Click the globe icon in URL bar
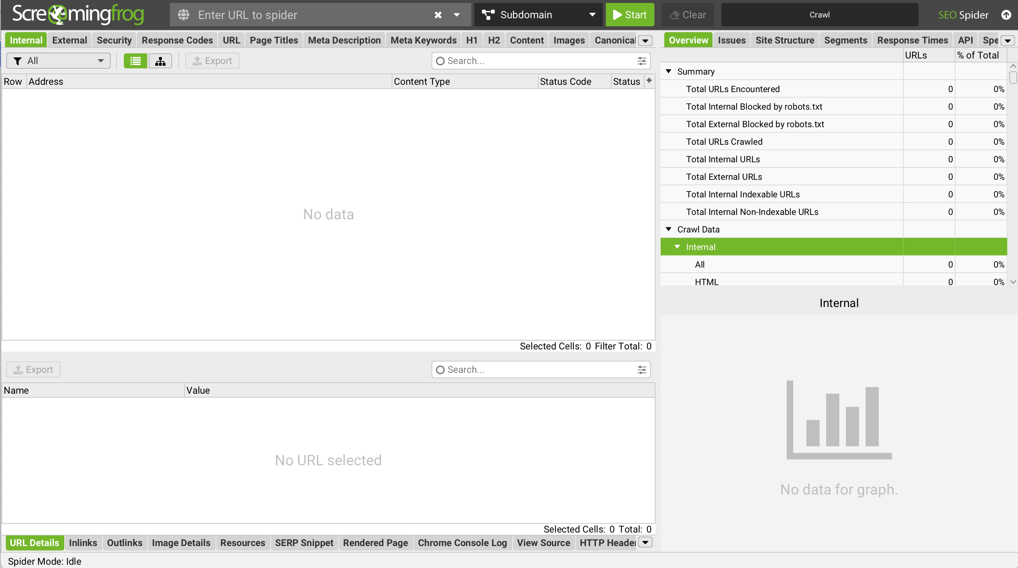 click(184, 15)
